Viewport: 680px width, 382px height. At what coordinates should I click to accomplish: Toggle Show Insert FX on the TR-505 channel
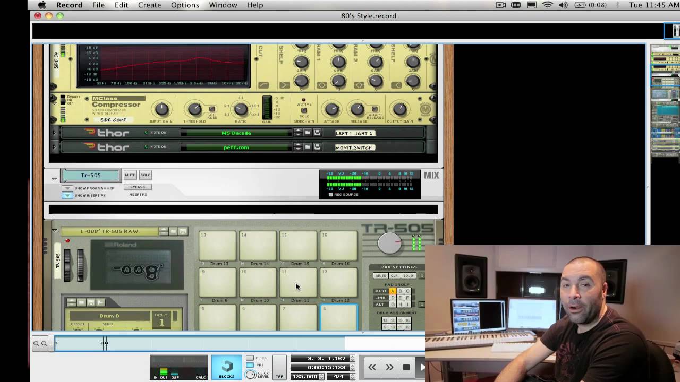click(67, 195)
